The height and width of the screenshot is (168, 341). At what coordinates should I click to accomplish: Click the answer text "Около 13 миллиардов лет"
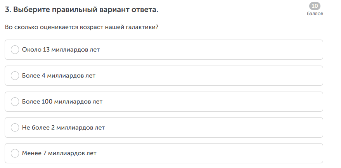point(61,50)
